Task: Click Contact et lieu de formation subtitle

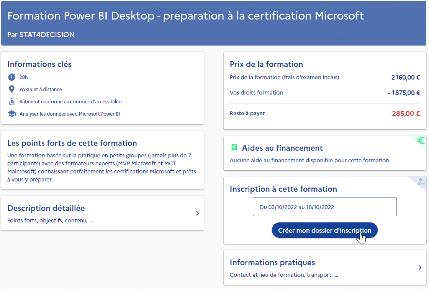Action: (284, 275)
